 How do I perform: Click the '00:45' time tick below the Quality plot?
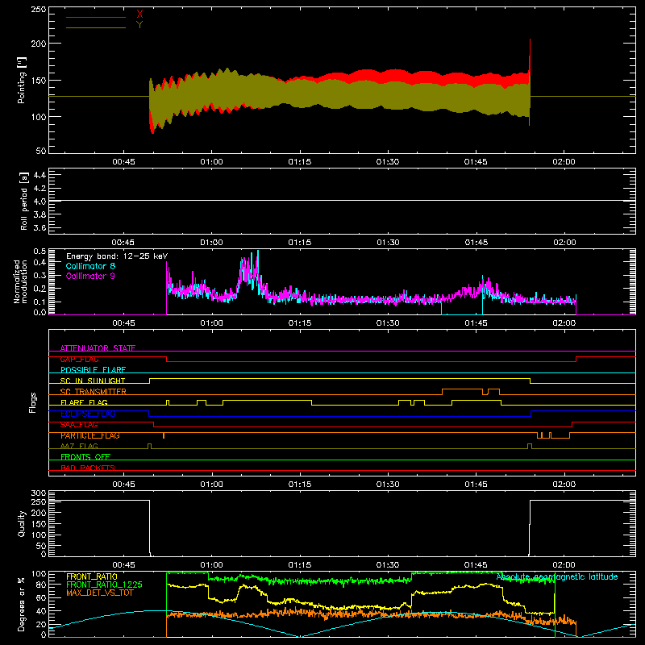[123, 565]
